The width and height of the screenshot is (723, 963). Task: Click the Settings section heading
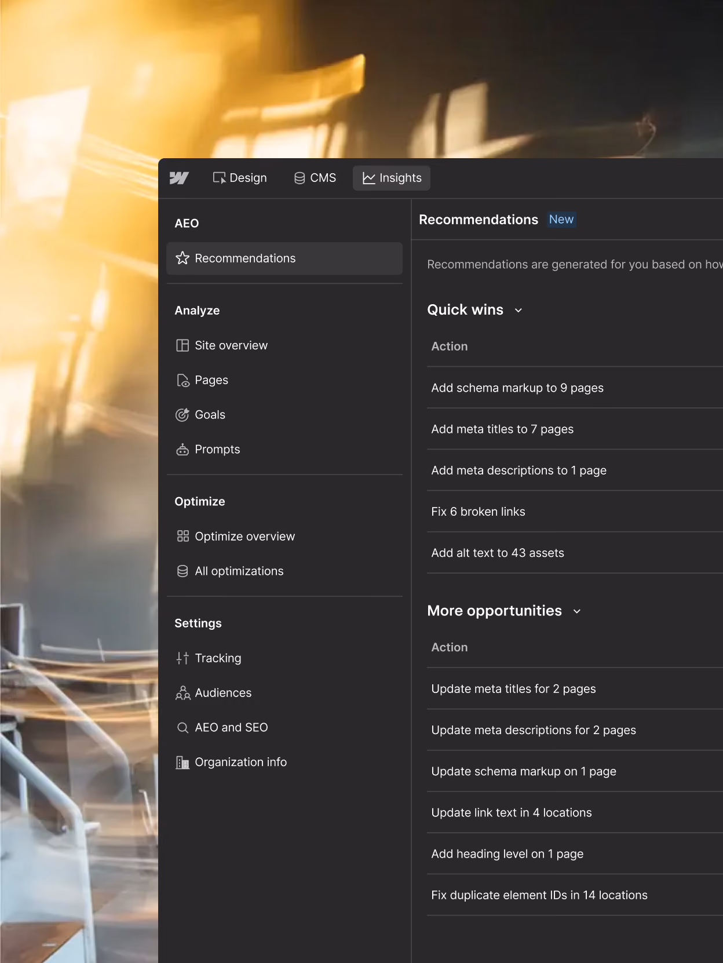coord(198,623)
